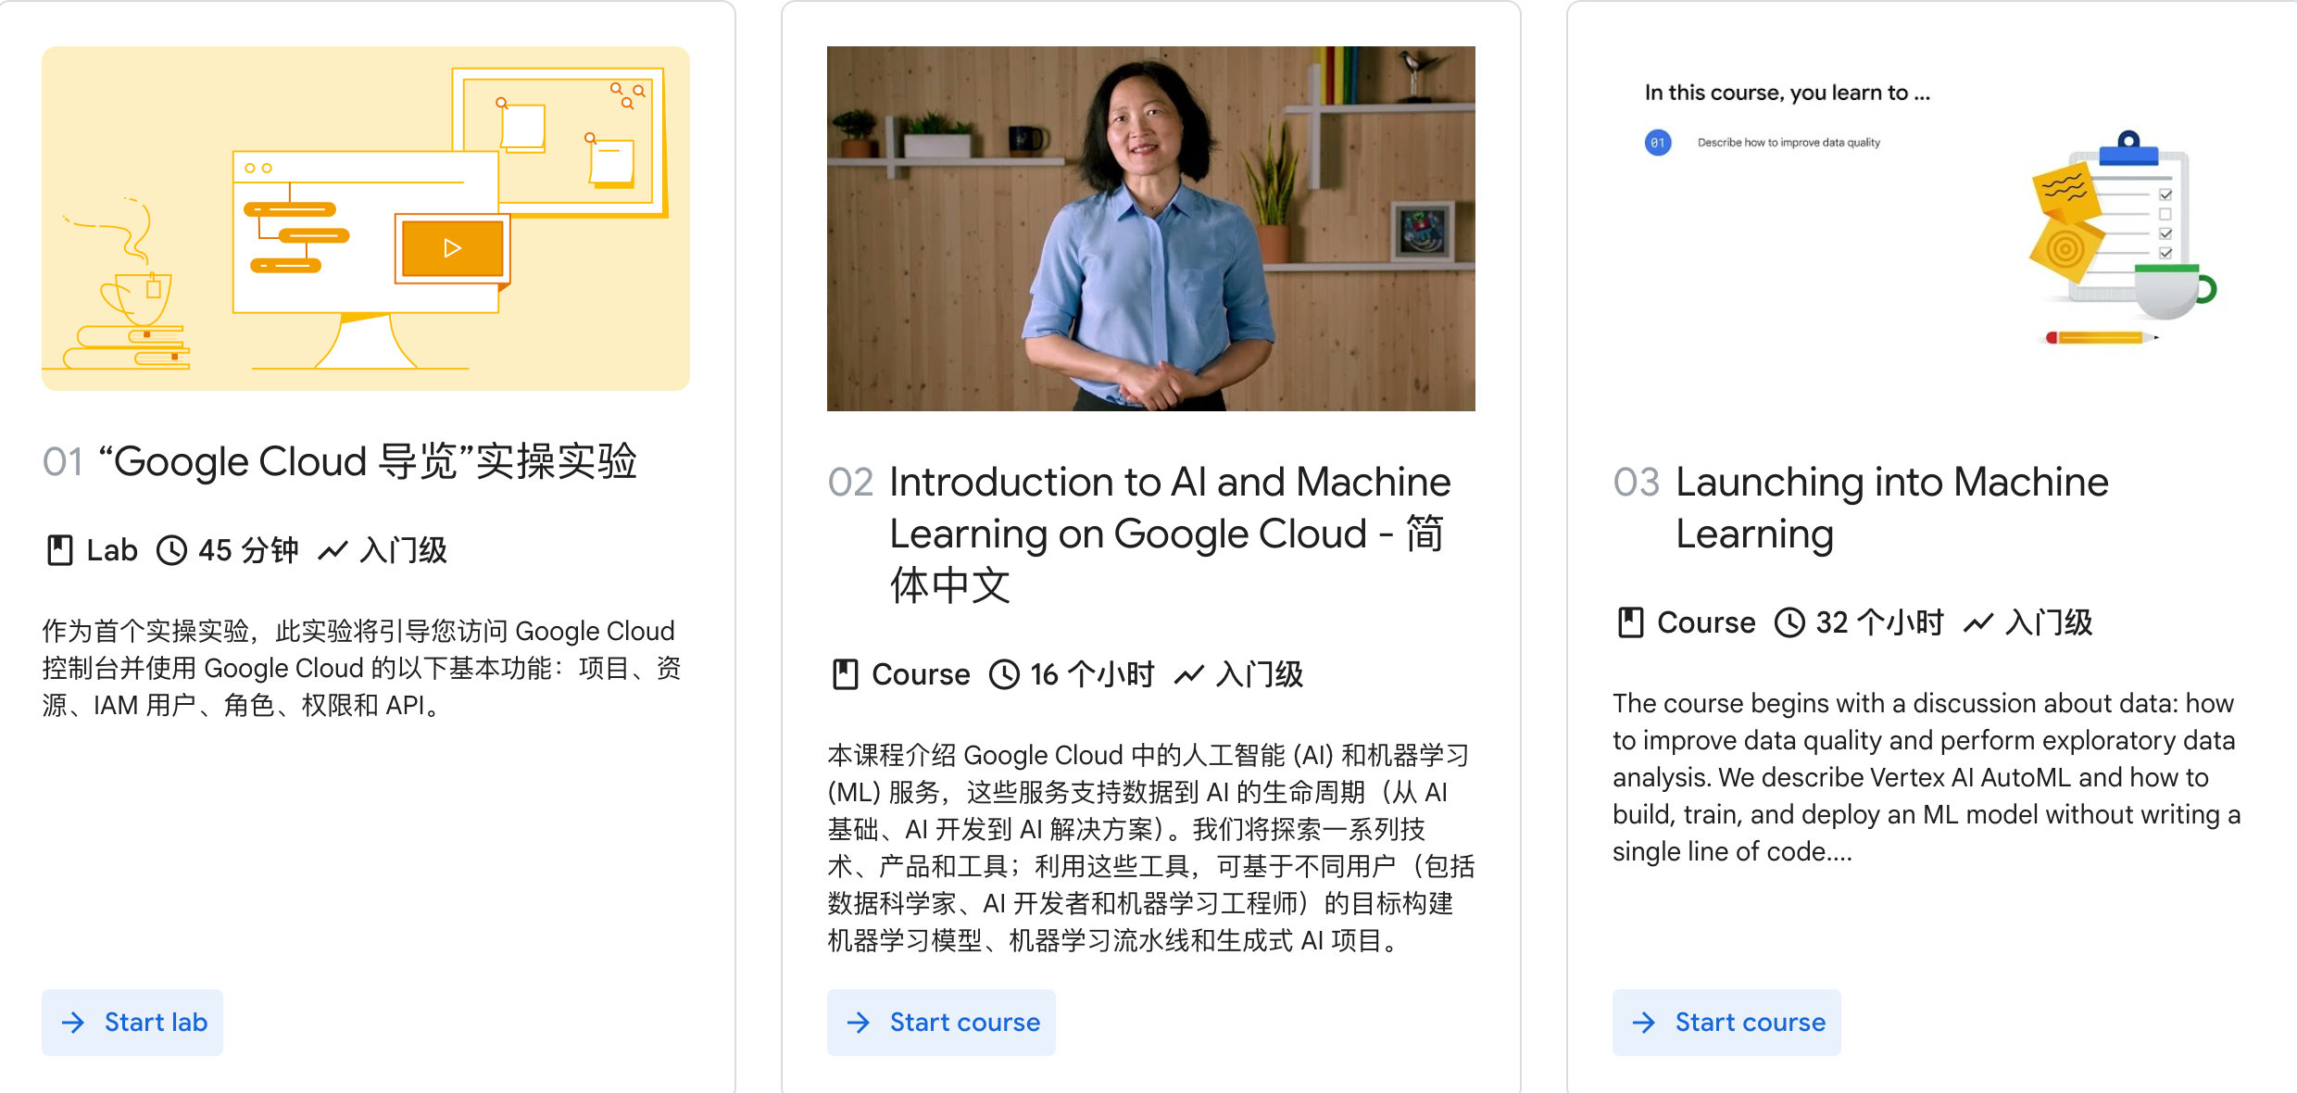
Task: Click arrow icon in Introduction to AI Start course
Action: point(859,1023)
